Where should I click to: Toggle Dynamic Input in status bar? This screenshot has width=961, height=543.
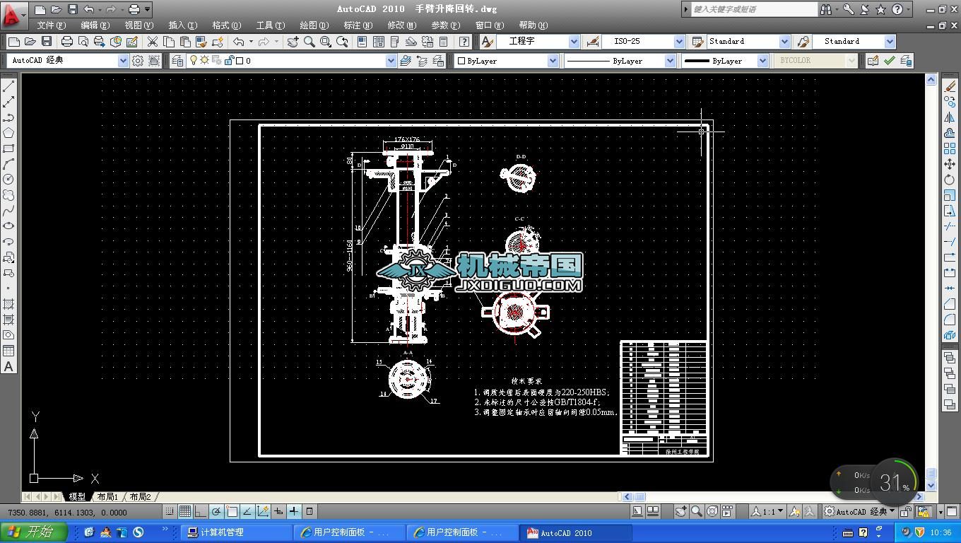click(x=278, y=512)
